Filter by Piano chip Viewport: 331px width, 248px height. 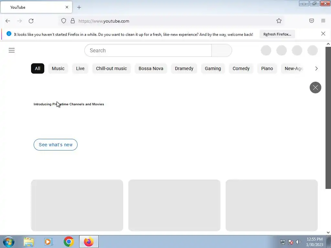(267, 68)
